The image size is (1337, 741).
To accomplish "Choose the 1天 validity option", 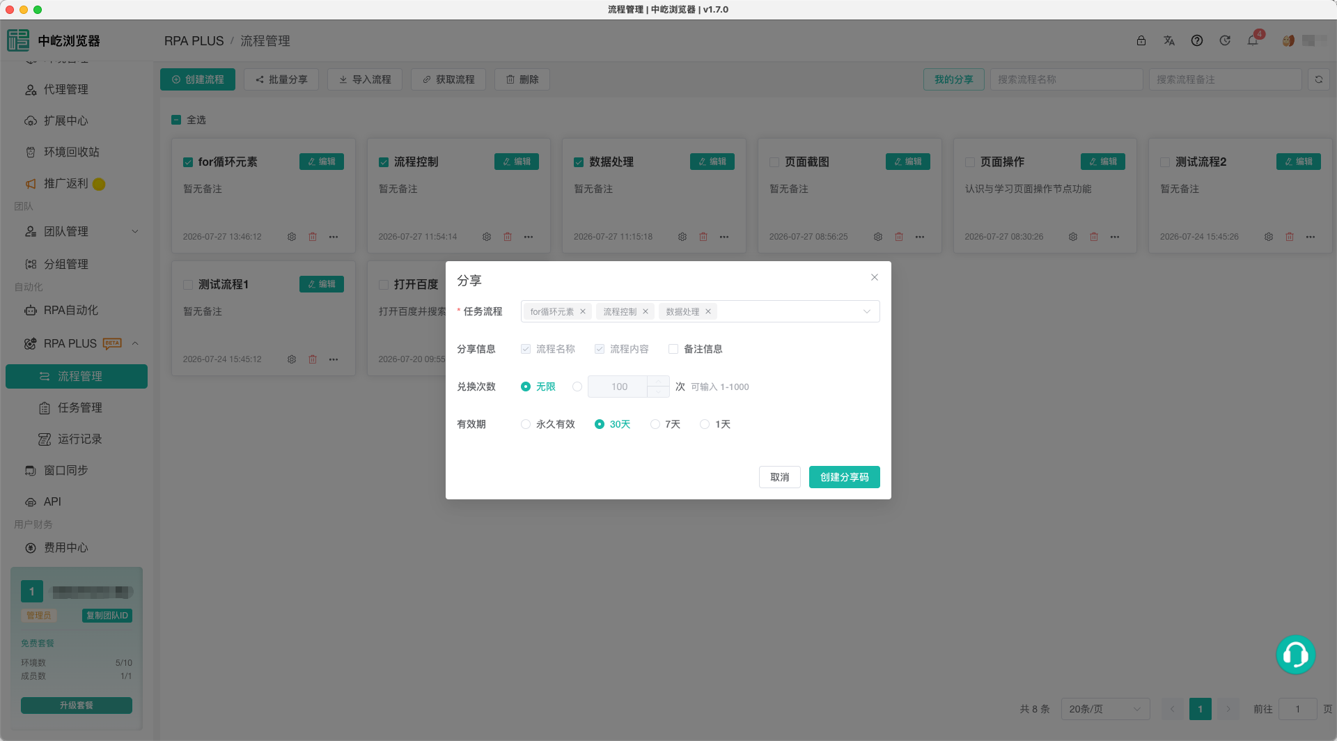I will pos(705,424).
